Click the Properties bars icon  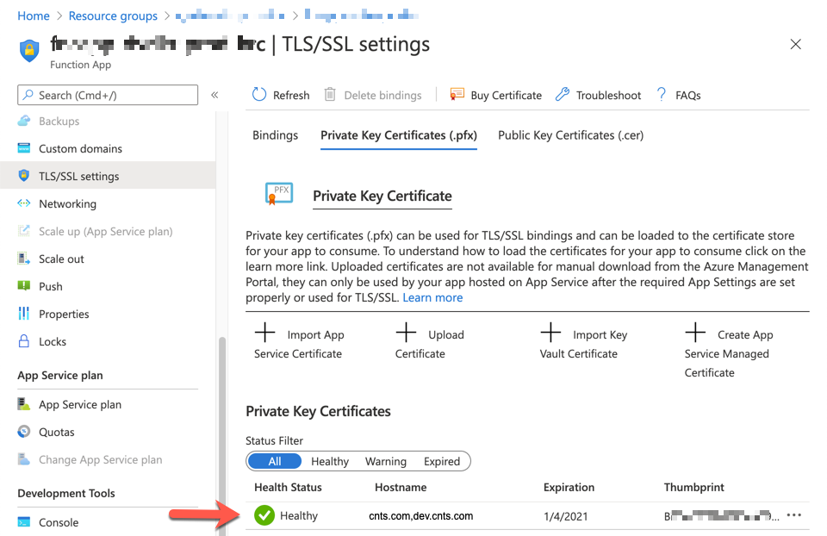(24, 314)
